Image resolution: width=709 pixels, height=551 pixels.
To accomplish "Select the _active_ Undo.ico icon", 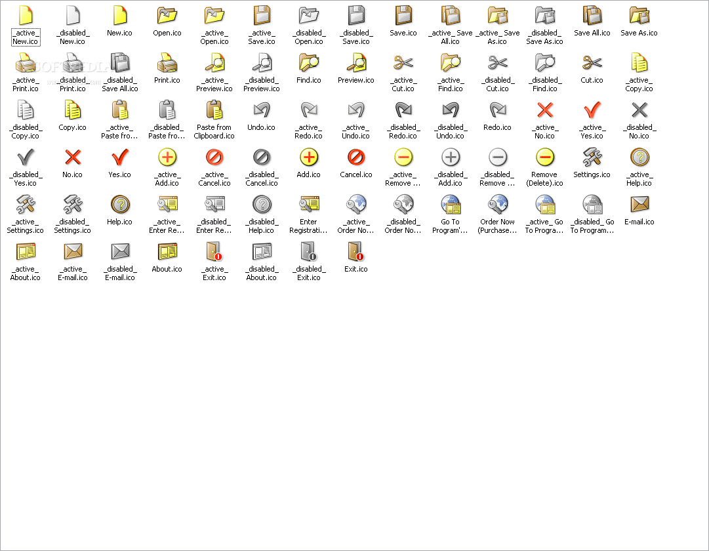I will 356,110.
